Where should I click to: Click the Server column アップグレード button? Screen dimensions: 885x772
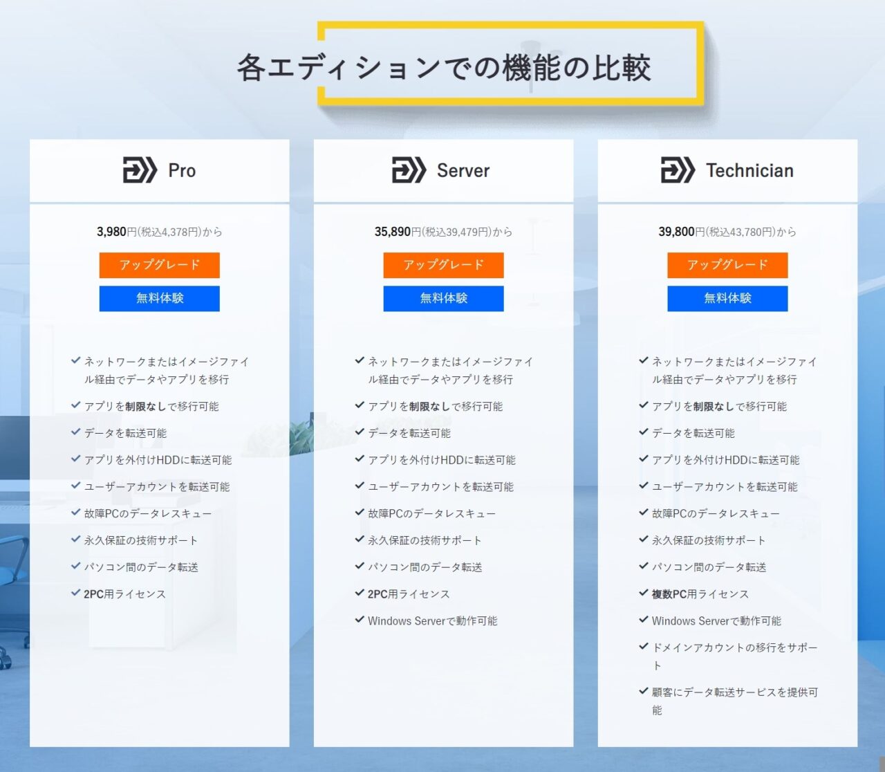tap(444, 265)
